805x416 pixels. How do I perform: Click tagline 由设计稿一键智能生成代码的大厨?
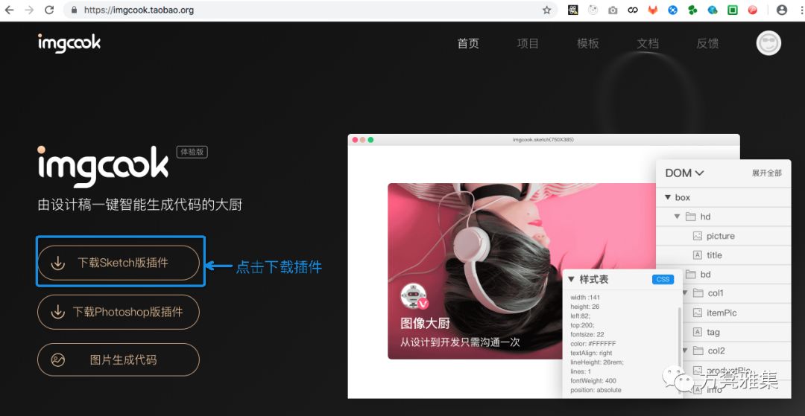(x=139, y=205)
